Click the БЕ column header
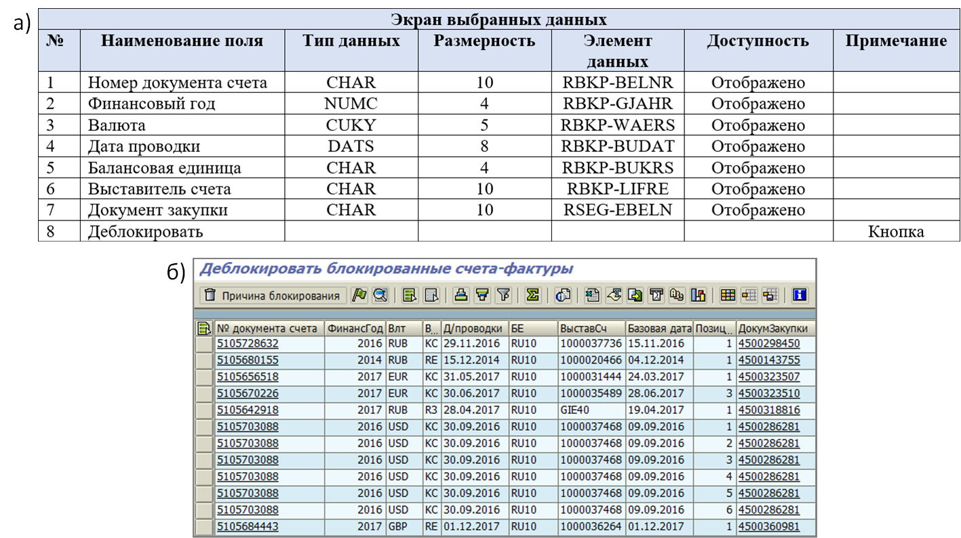This screenshot has width=961, height=538. pos(532,328)
